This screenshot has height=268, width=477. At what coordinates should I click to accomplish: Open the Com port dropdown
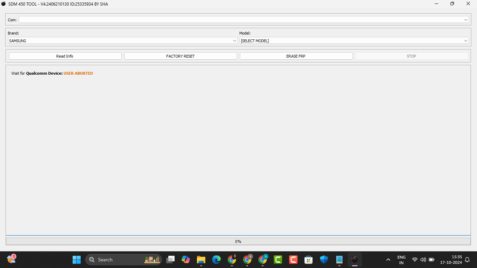point(244,20)
